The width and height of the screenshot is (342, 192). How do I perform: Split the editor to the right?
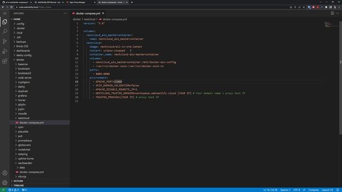332,13
